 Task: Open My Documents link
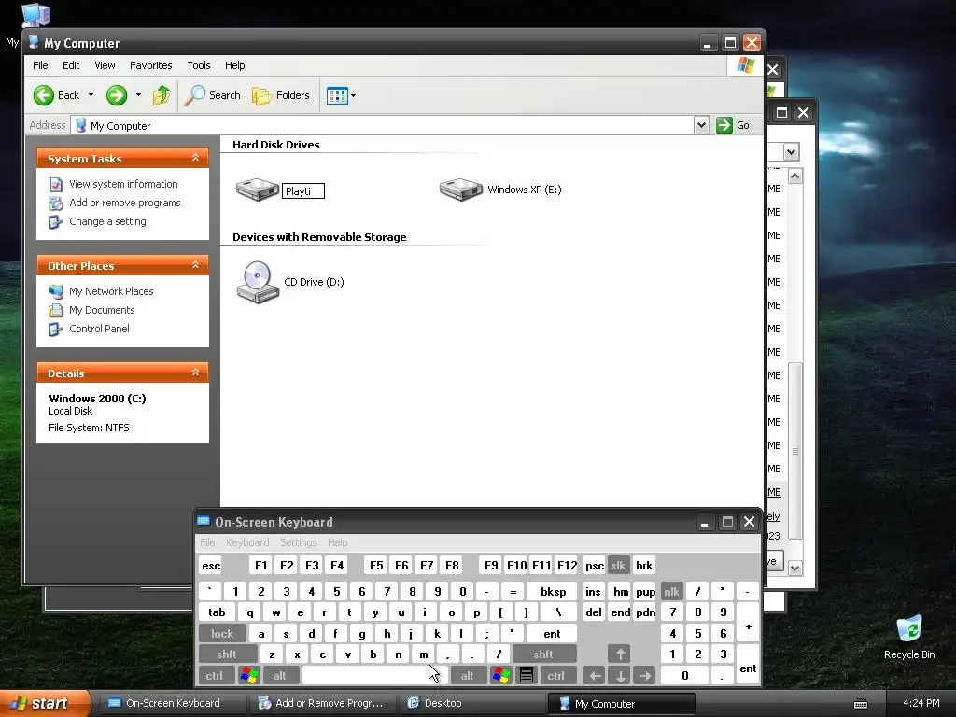[x=102, y=310]
